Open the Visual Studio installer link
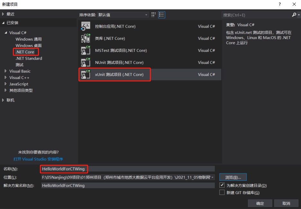 [x=38, y=159]
